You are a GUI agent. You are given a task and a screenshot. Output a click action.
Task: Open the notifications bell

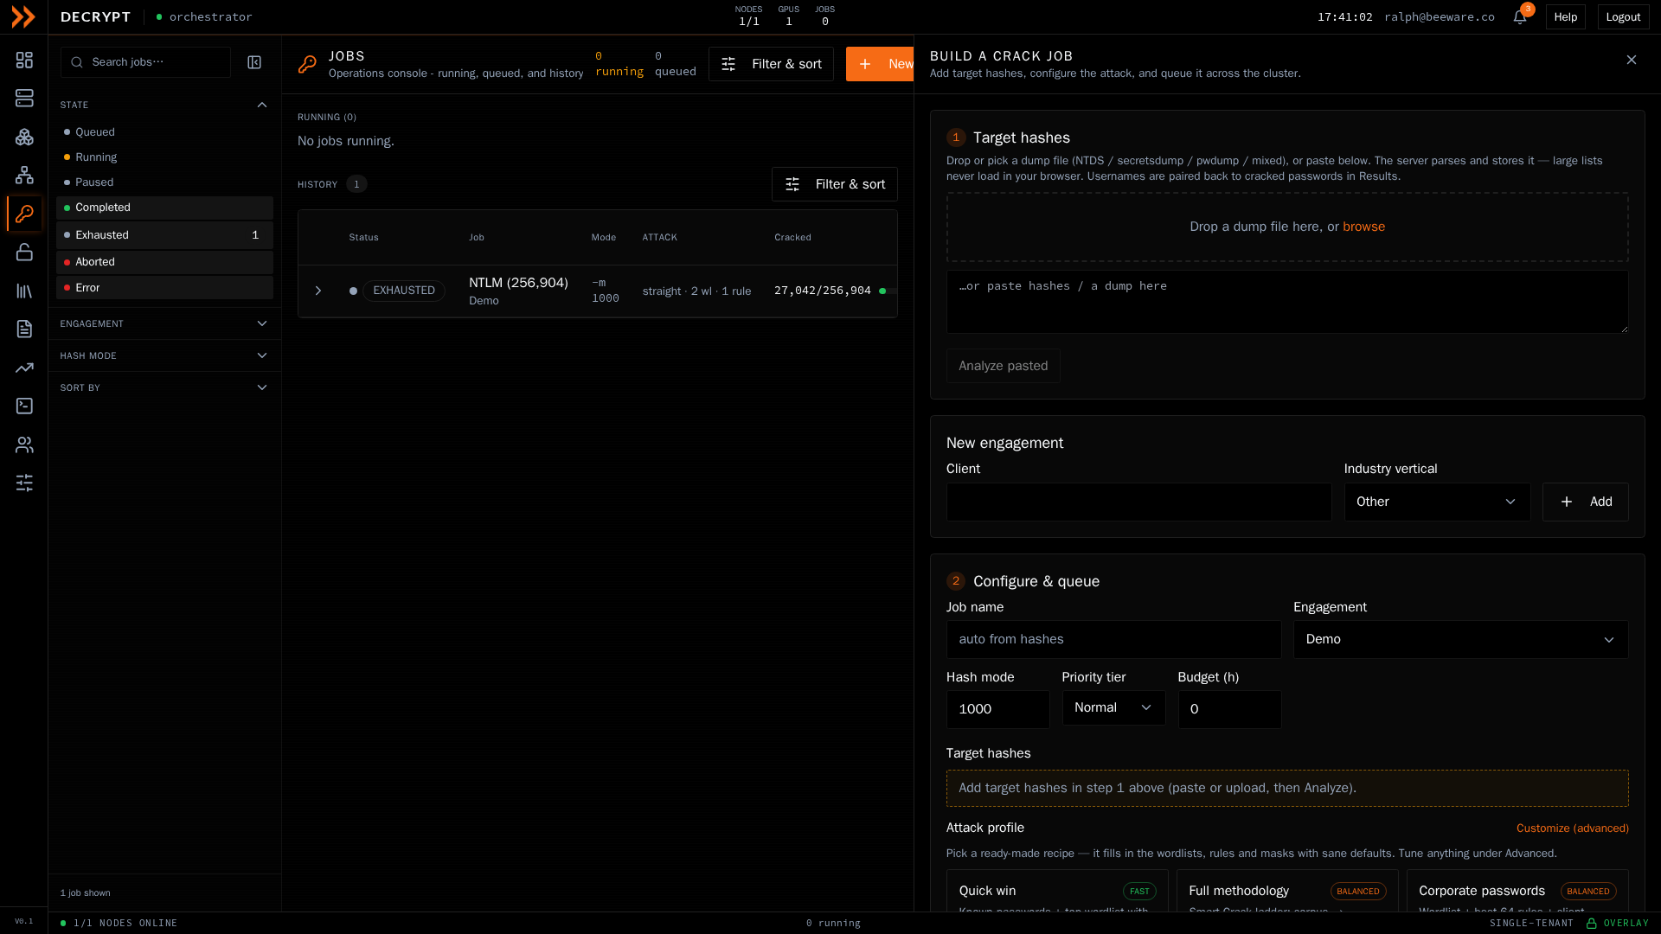(1520, 17)
